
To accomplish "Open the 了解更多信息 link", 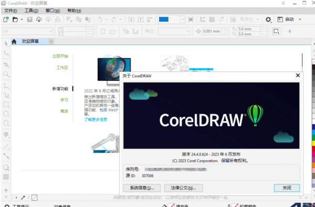I will click(x=96, y=120).
